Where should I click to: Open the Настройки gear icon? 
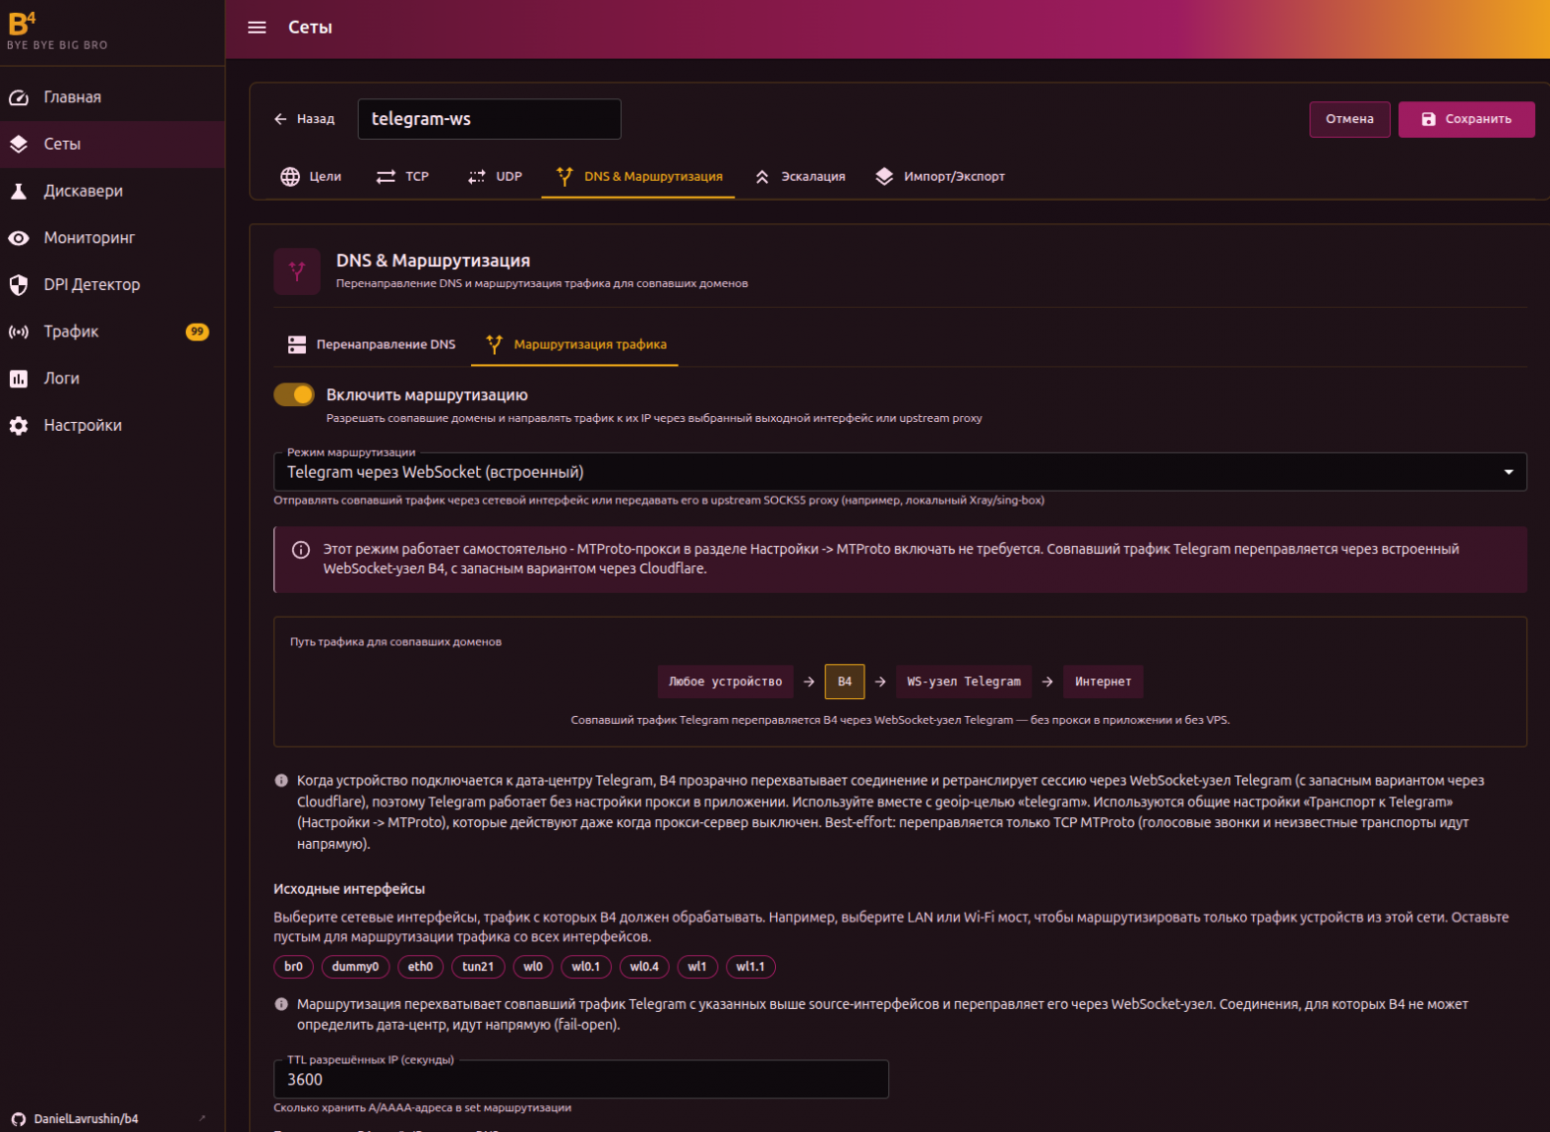point(19,425)
